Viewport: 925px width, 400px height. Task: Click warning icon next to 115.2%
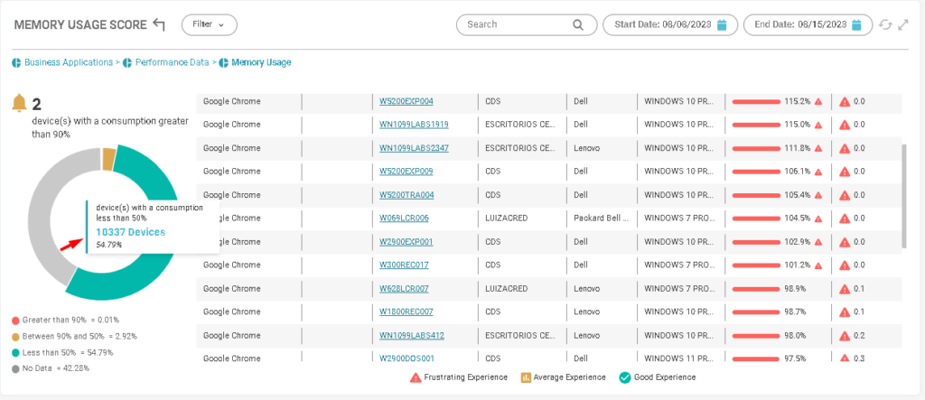pyautogui.click(x=818, y=101)
